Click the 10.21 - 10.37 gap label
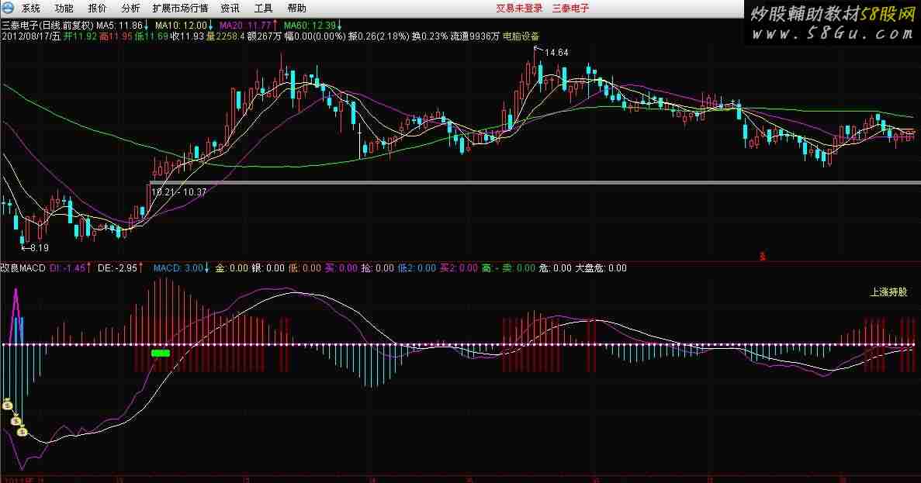The height and width of the screenshot is (483, 921). pos(178,191)
